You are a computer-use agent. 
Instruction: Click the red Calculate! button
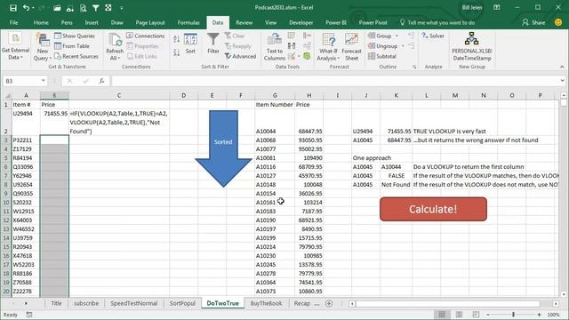click(x=433, y=209)
